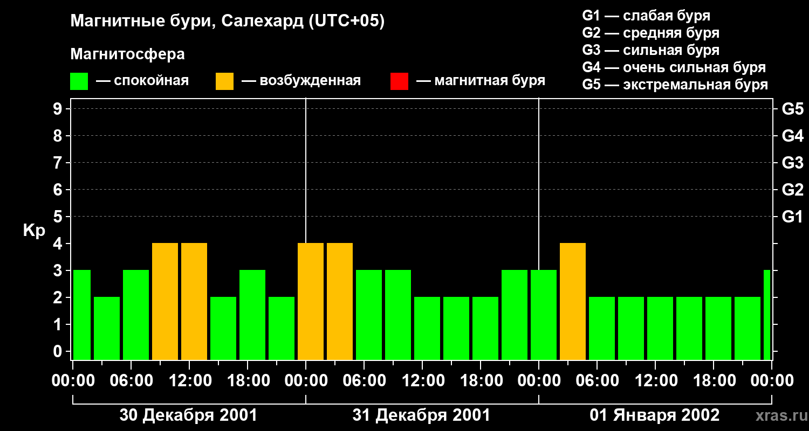Click the green 'спокойная' legend swatch

(x=79, y=81)
